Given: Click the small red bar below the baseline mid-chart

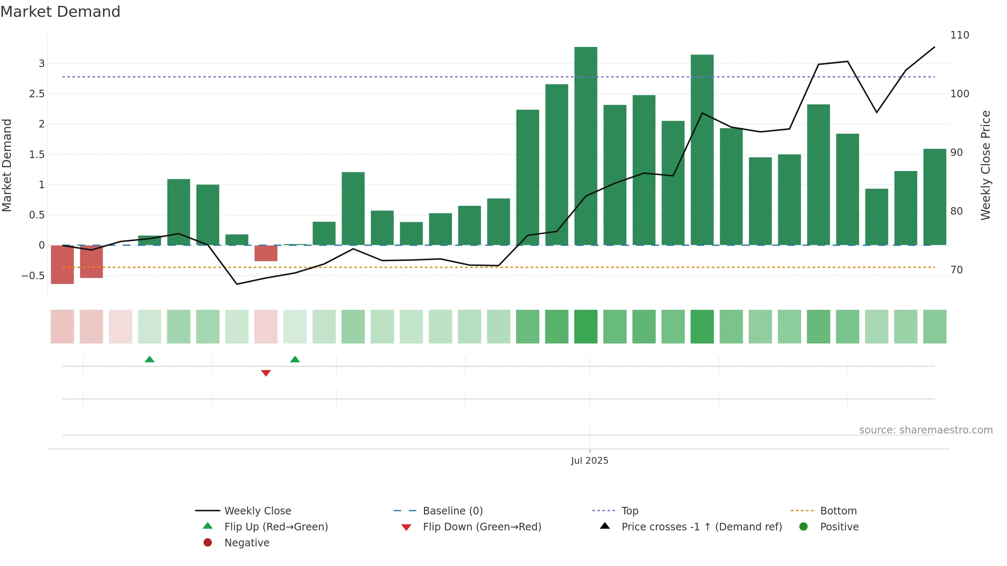Looking at the screenshot, I should coord(266,253).
